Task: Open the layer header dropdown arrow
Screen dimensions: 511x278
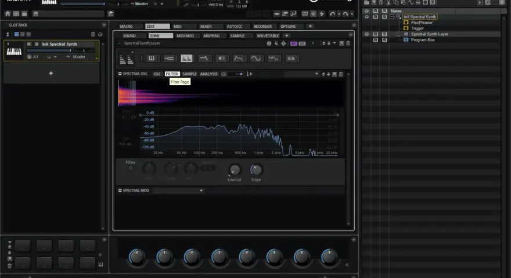Action: tap(334, 43)
